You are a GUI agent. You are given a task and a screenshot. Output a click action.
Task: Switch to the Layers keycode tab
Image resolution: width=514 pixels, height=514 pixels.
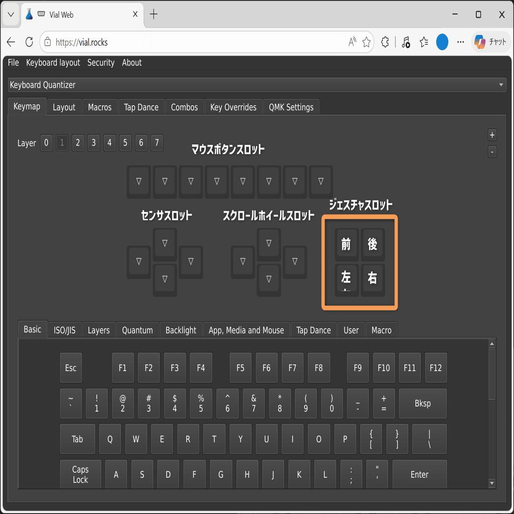click(99, 330)
